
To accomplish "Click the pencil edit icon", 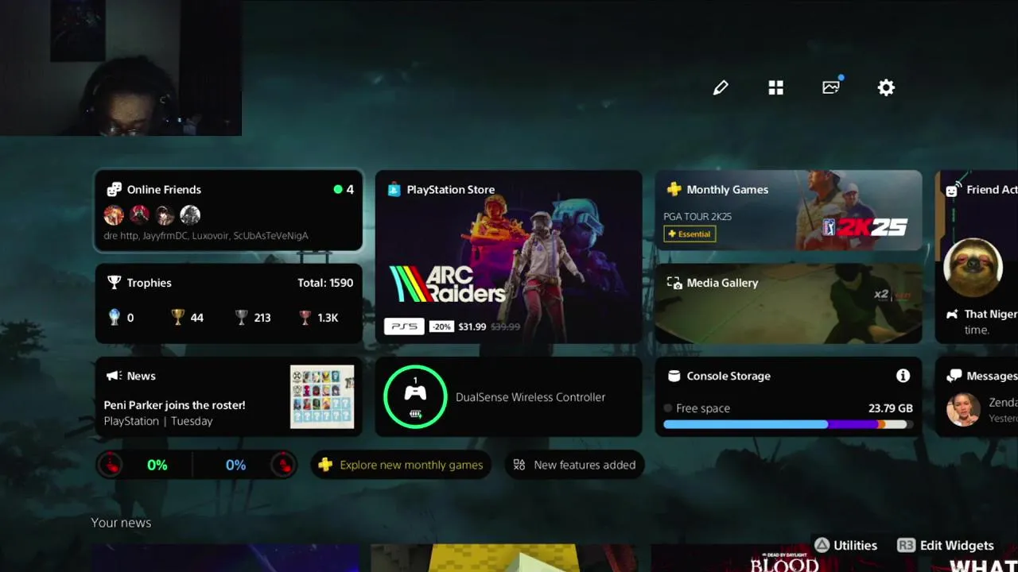I will [x=721, y=87].
